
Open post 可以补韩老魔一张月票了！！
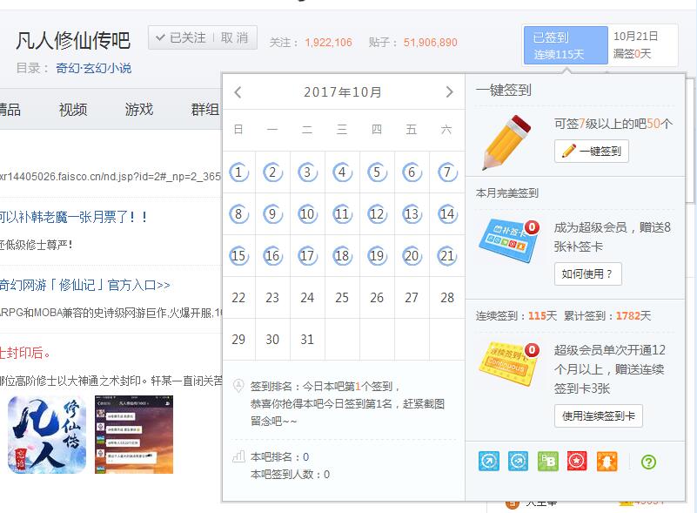coord(73,217)
